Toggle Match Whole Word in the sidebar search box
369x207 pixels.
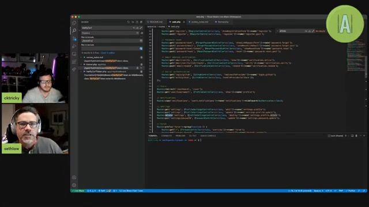tap(137, 28)
